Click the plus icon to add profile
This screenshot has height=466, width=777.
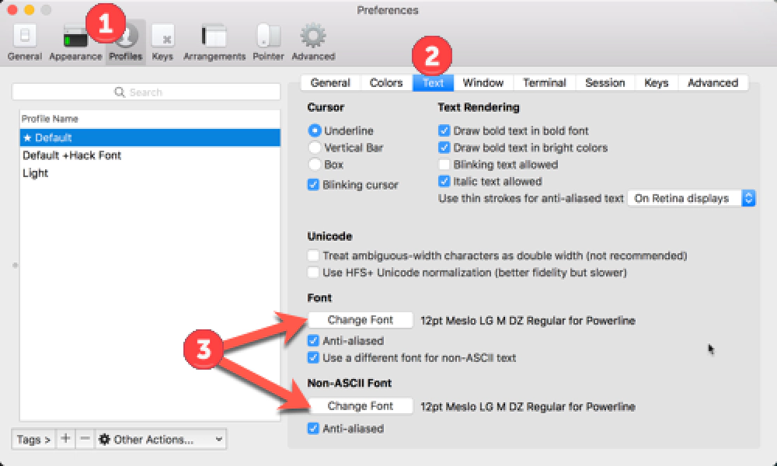65,439
